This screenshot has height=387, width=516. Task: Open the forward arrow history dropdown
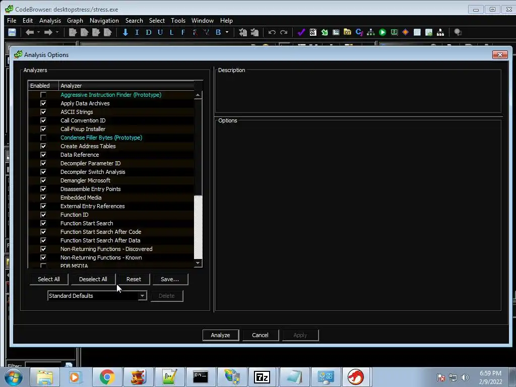[x=57, y=32]
